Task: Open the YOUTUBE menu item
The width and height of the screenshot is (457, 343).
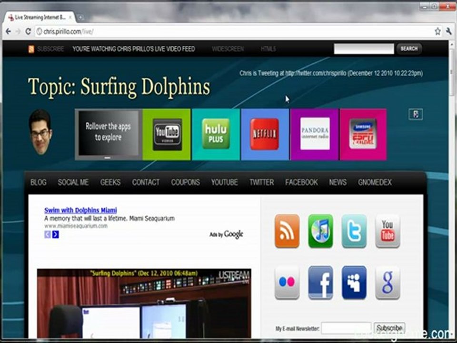Action: [224, 182]
